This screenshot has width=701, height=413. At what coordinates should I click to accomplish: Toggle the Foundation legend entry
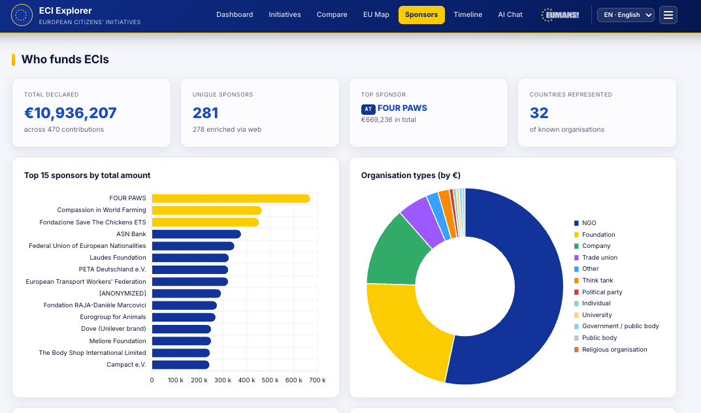tap(594, 235)
